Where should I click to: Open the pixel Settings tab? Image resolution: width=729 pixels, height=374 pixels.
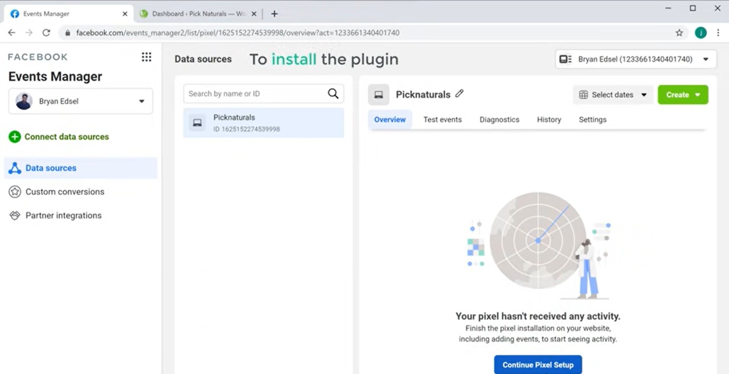593,120
